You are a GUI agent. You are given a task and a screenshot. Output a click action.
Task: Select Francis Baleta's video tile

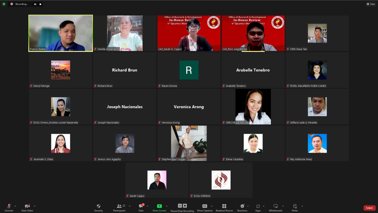pos(61,33)
